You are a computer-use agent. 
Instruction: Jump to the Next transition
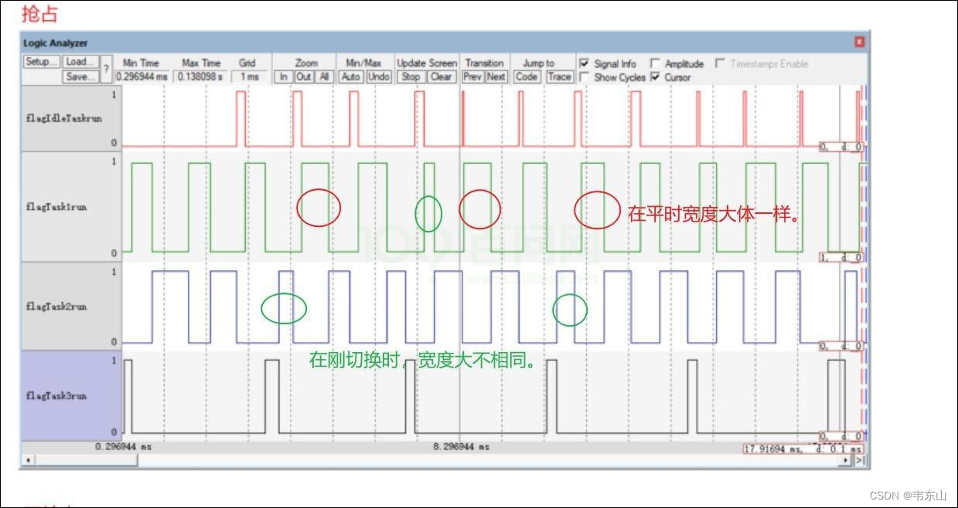(x=496, y=76)
